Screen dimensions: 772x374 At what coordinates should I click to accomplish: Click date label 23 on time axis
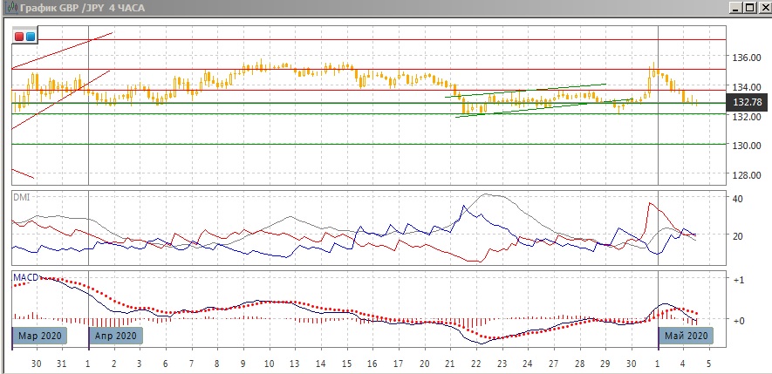tap(502, 364)
